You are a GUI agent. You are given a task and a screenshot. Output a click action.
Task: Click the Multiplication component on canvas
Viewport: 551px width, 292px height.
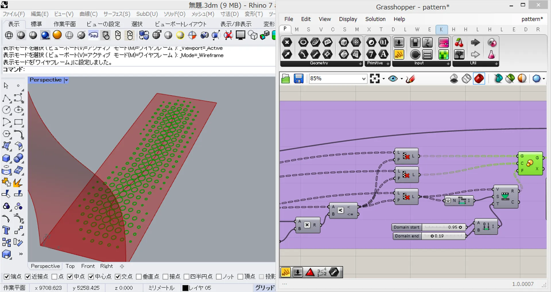click(308, 225)
